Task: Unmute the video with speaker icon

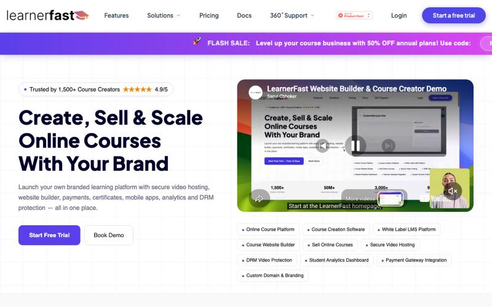Action: (453, 191)
